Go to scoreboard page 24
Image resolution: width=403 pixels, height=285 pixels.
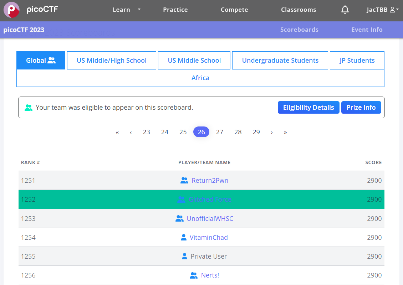[165, 132]
